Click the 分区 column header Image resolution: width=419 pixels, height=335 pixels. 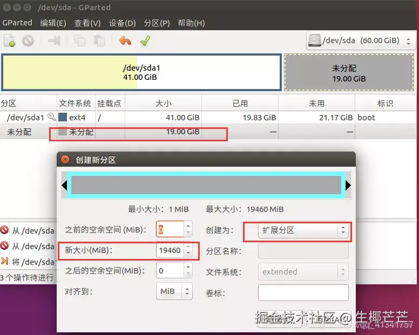click(28, 103)
